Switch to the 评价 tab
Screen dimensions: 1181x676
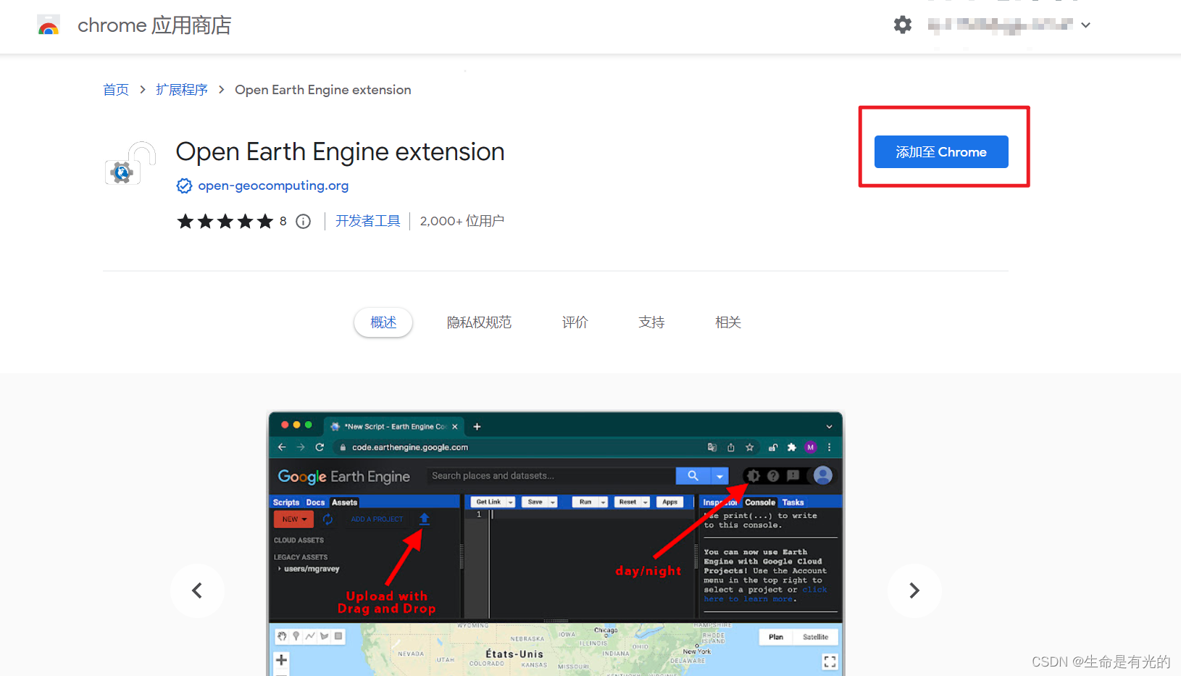tap(575, 322)
